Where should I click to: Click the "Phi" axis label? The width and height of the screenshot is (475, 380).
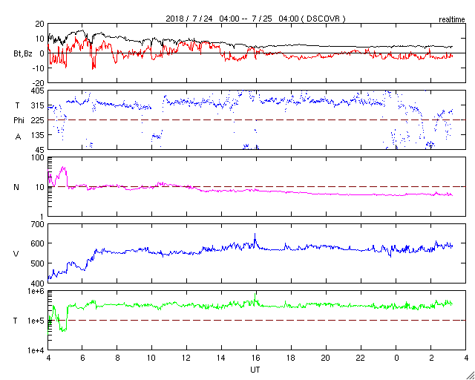tap(19, 121)
